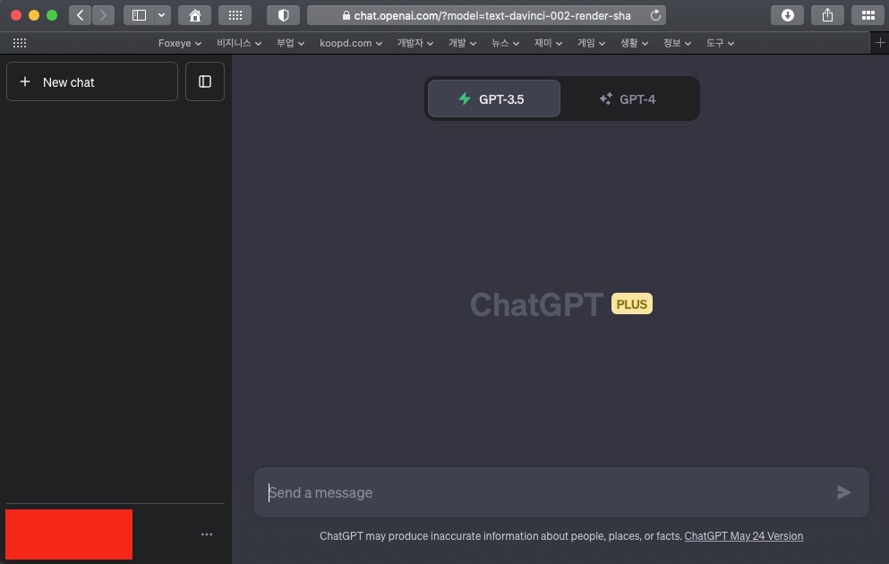Show Safari downloads
The width and height of the screenshot is (889, 564).
click(x=788, y=15)
